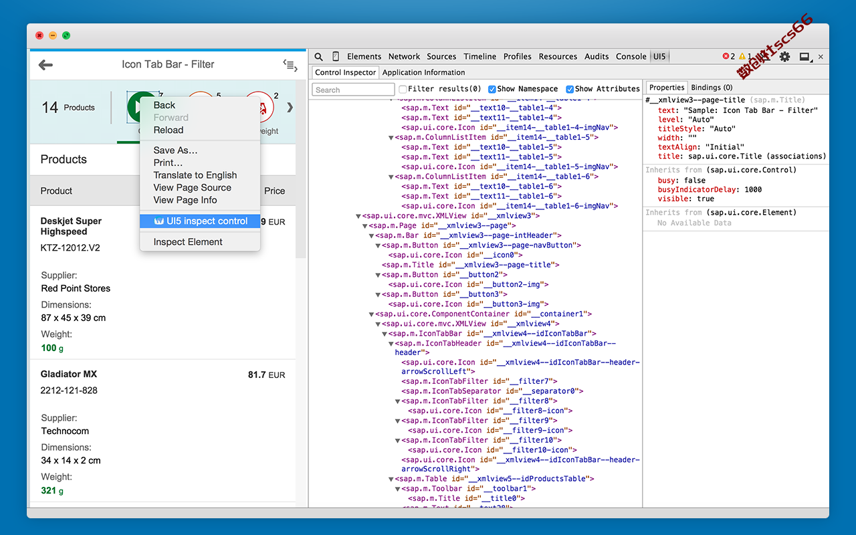Image resolution: width=856 pixels, height=535 pixels.
Task: Open the Resources tab
Action: pos(558,57)
